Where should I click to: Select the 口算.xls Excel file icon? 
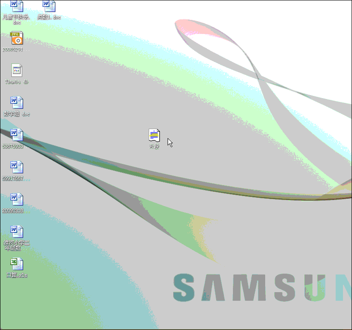pyautogui.click(x=17, y=264)
